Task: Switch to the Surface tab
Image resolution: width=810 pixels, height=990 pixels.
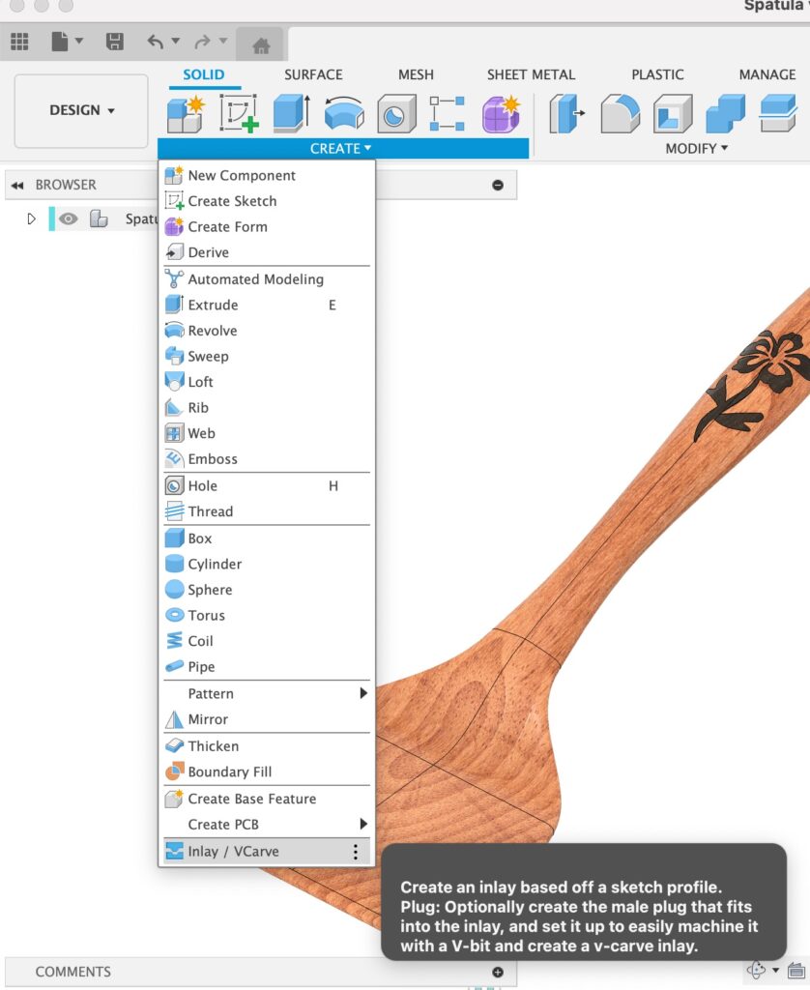Action: click(313, 74)
